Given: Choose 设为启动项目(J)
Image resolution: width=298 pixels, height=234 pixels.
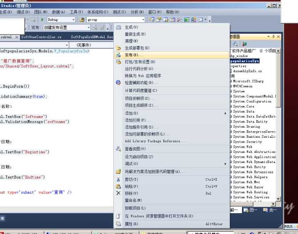Looking at the screenshot, I should click(172, 157).
